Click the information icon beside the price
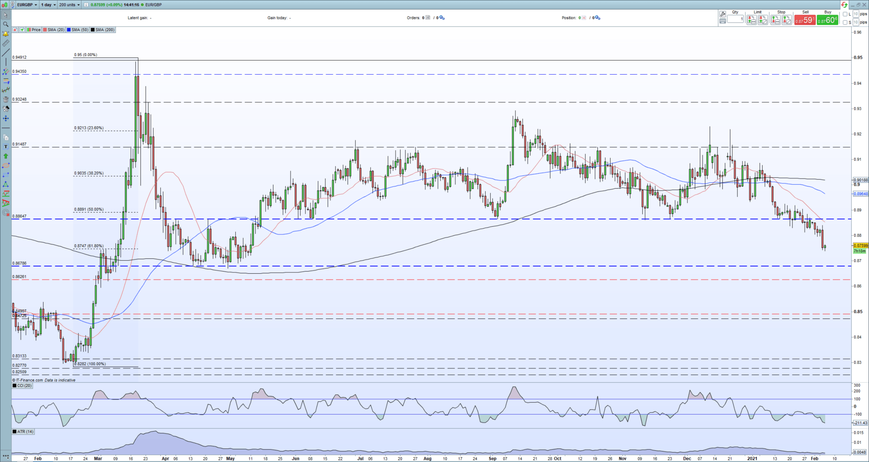 coord(86,5)
